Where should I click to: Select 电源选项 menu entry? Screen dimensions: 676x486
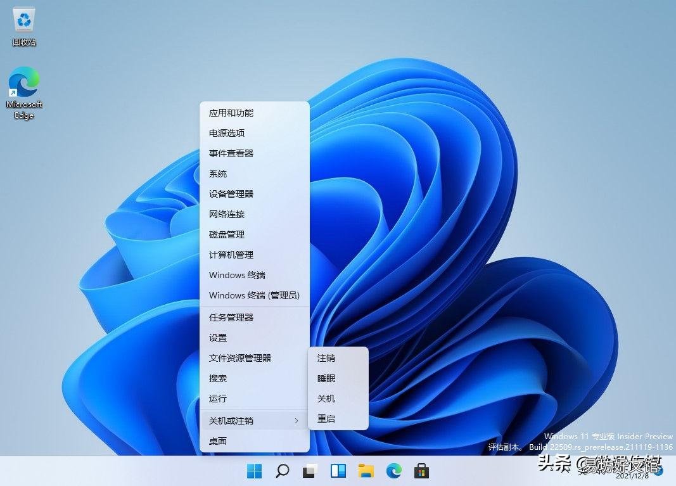(255, 133)
